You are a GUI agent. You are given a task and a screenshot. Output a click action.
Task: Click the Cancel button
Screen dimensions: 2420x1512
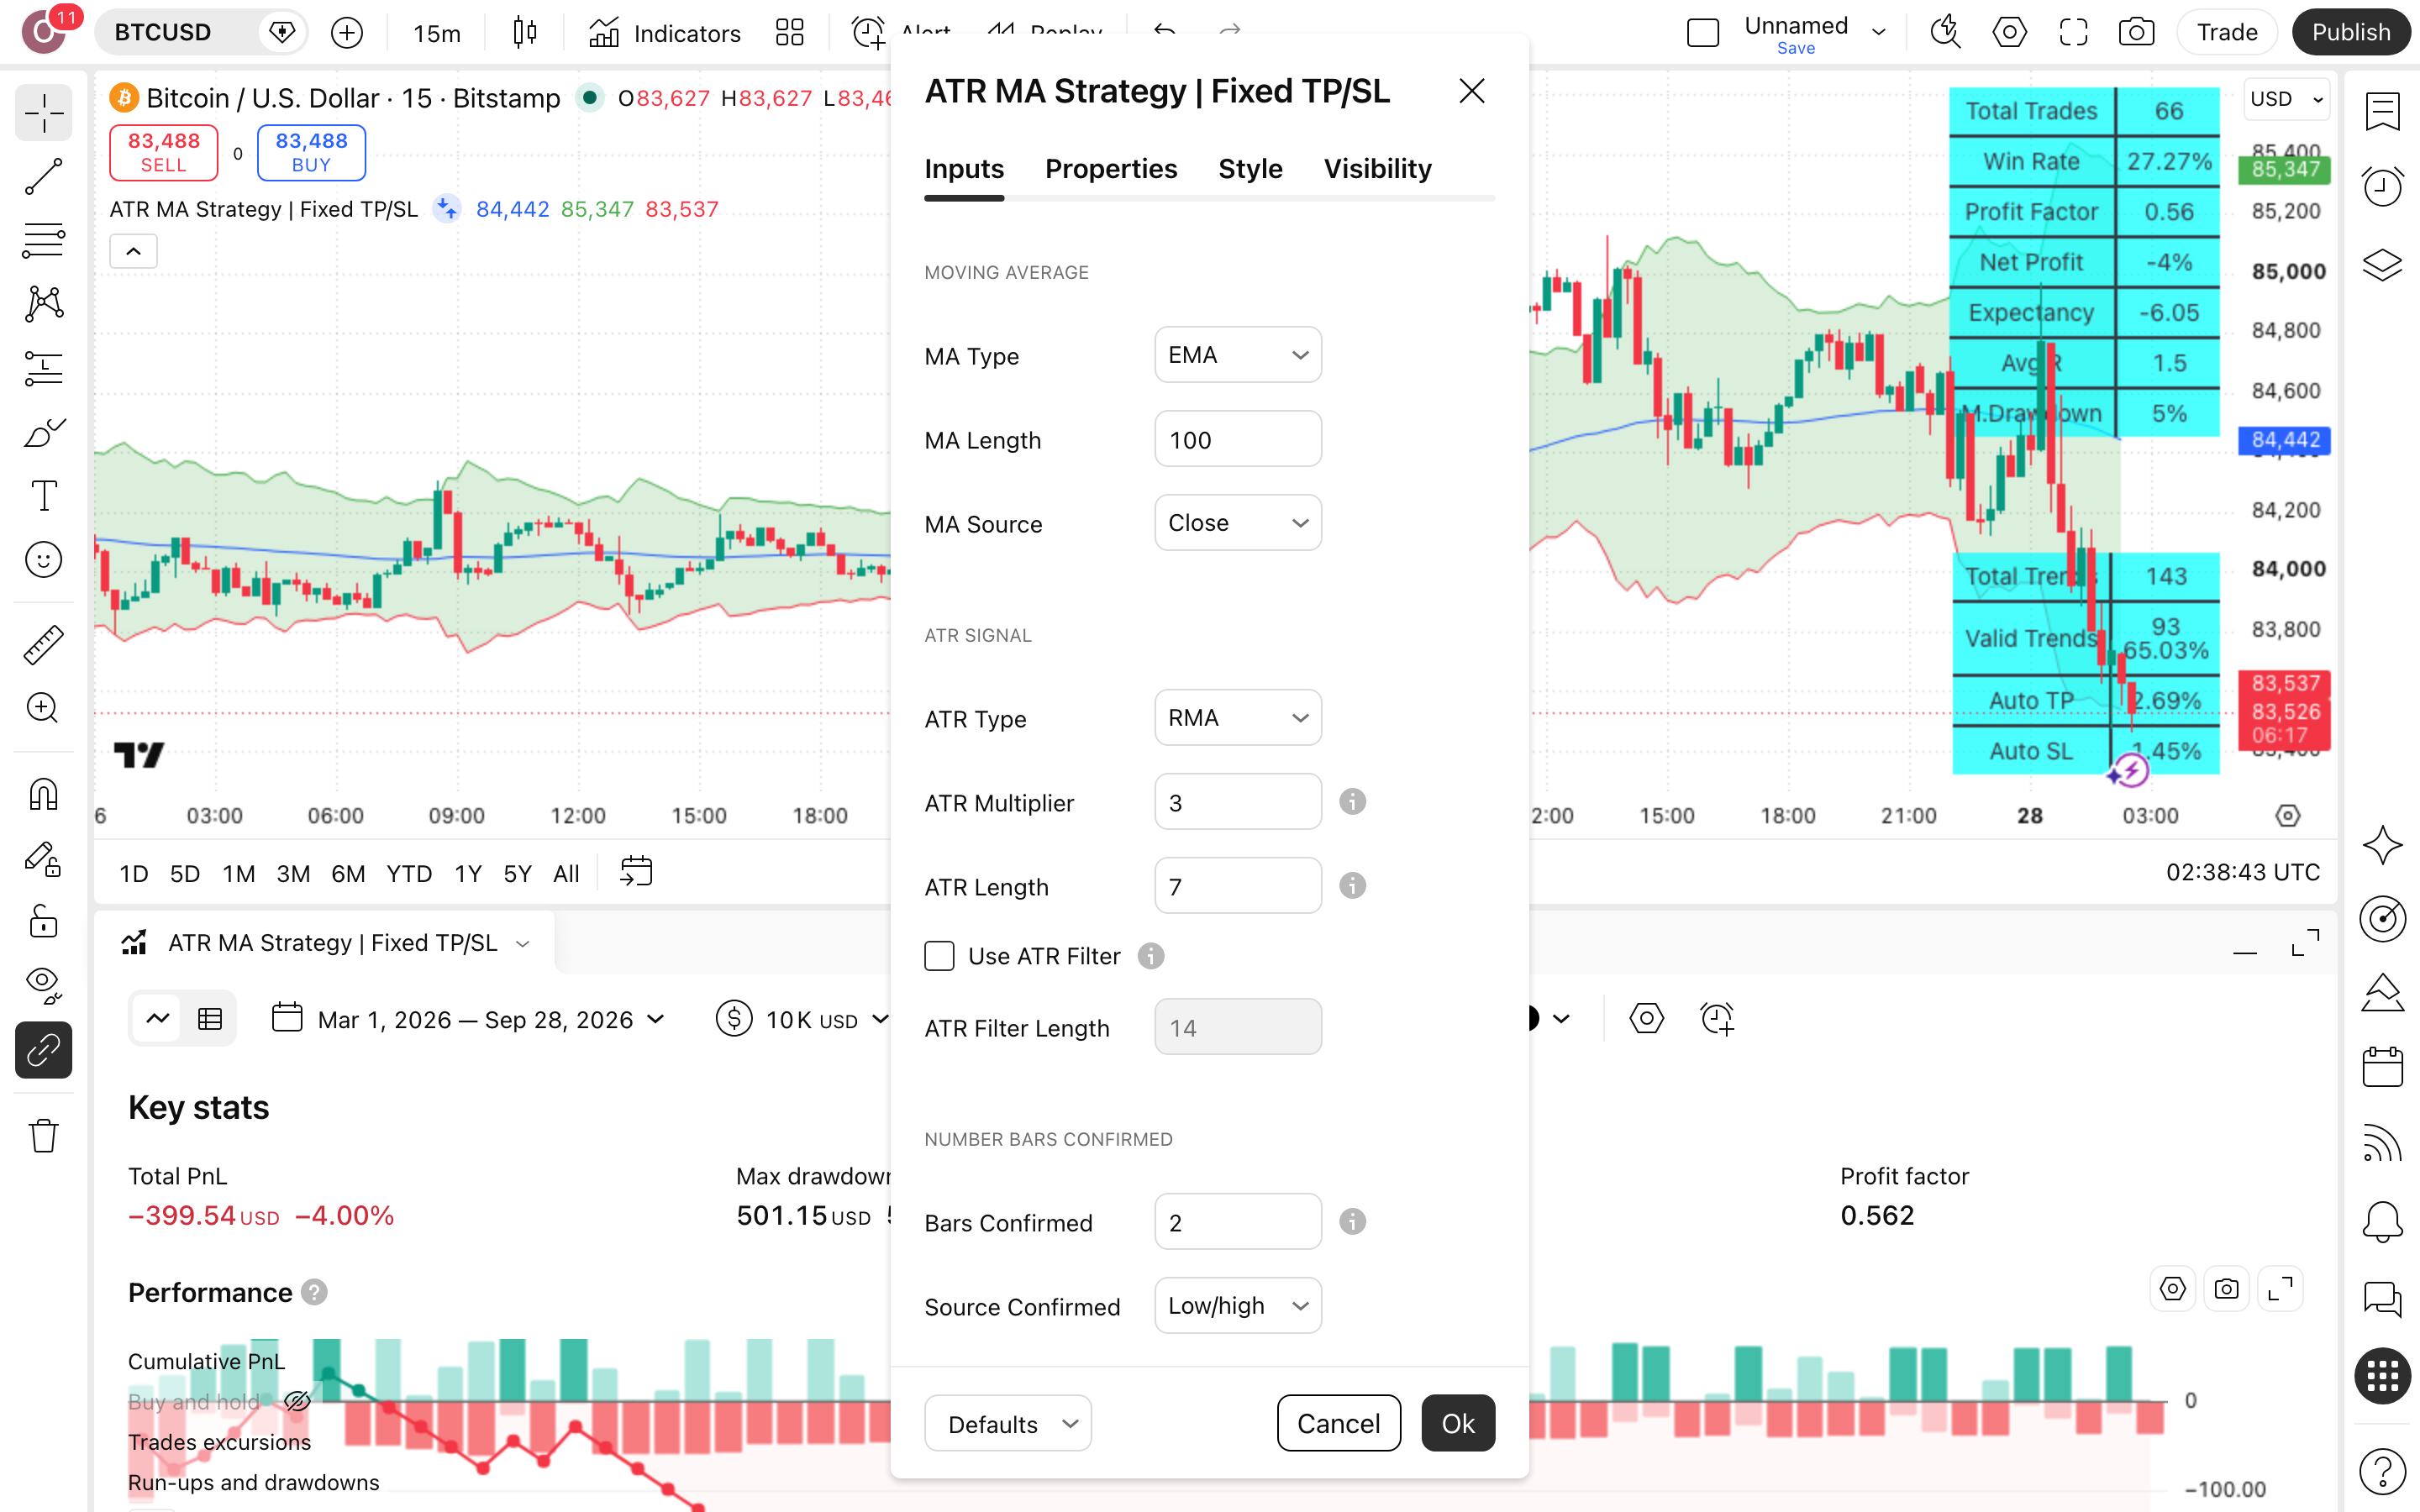pyautogui.click(x=1338, y=1424)
